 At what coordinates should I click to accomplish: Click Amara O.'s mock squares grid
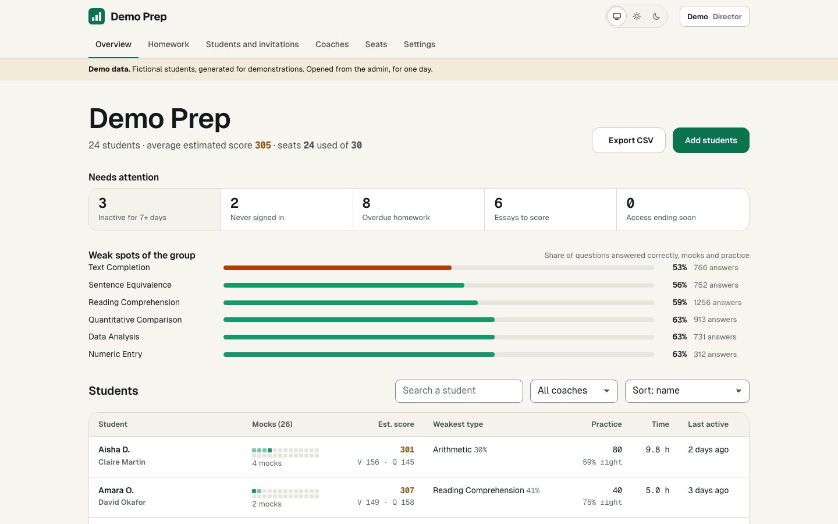(285, 493)
